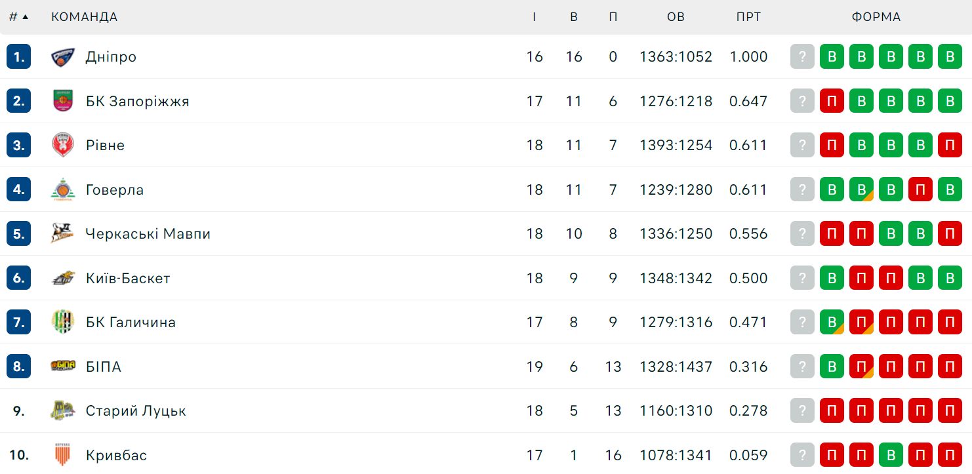
Task: Sort standings by the ОВ column
Action: pyautogui.click(x=676, y=17)
